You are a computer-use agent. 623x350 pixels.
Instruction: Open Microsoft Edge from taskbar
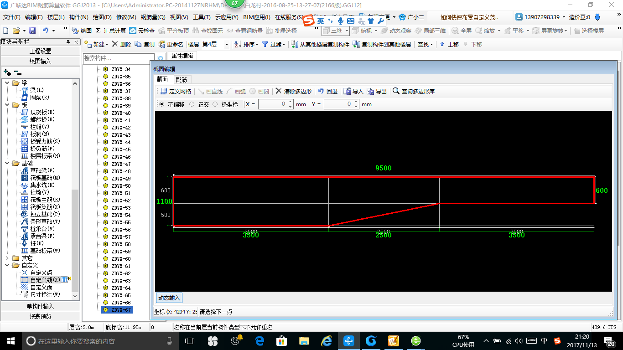point(260,340)
